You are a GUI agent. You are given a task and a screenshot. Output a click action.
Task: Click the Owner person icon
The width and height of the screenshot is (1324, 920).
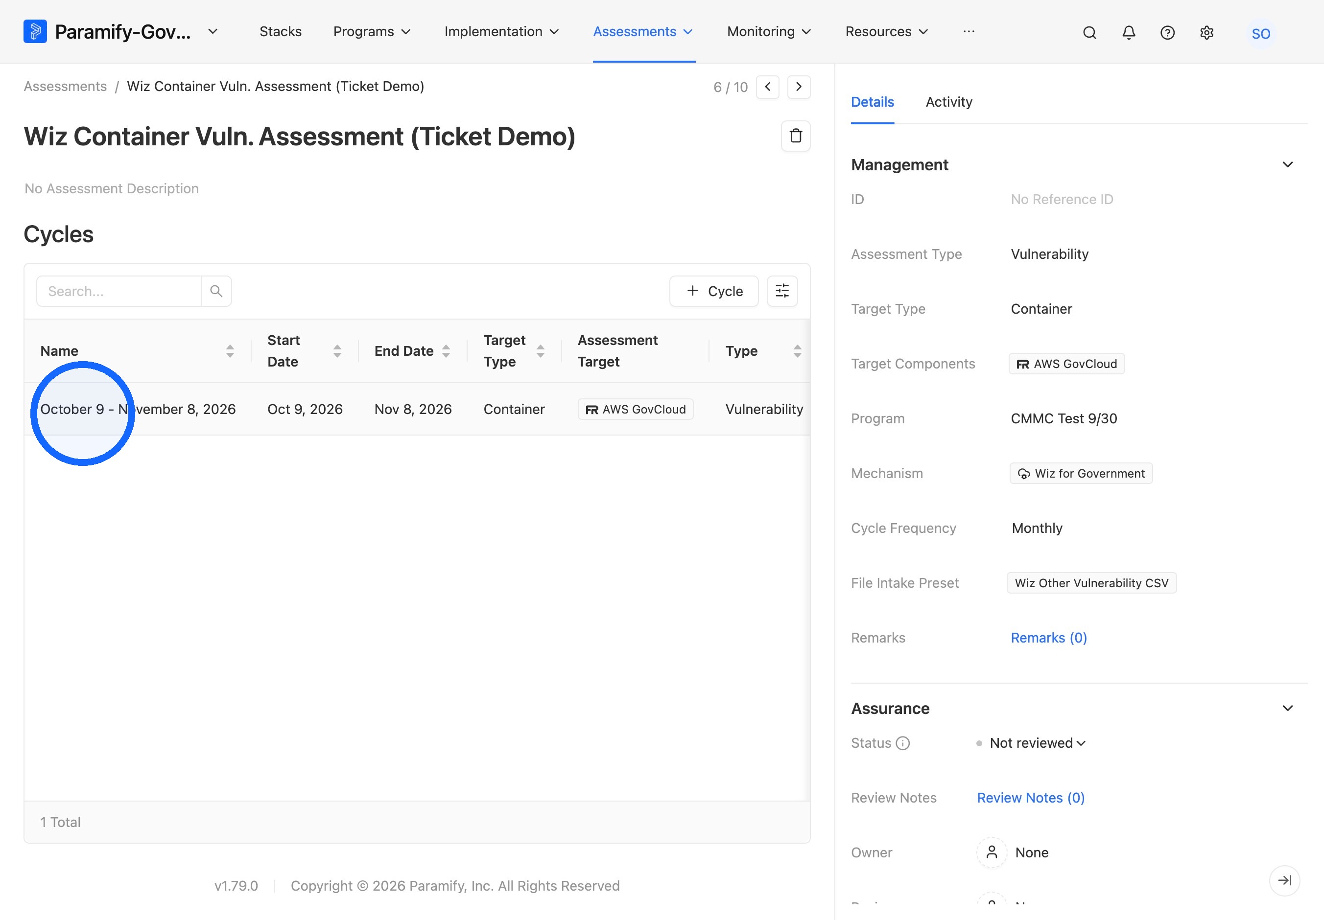point(991,852)
